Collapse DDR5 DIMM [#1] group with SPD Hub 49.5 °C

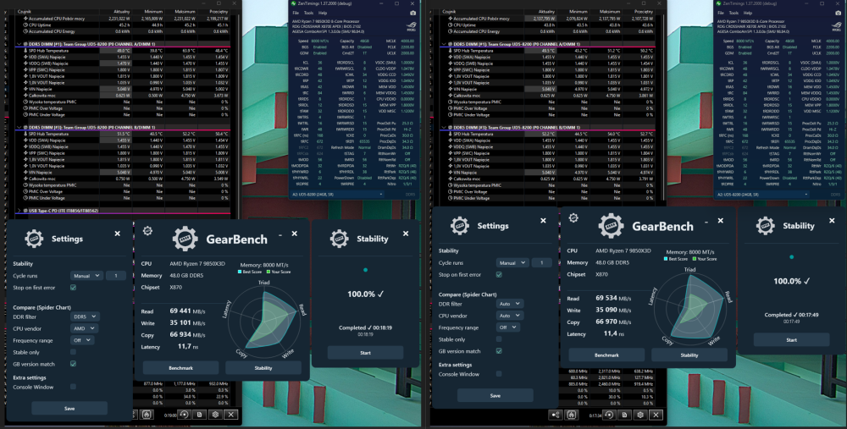click(x=444, y=44)
